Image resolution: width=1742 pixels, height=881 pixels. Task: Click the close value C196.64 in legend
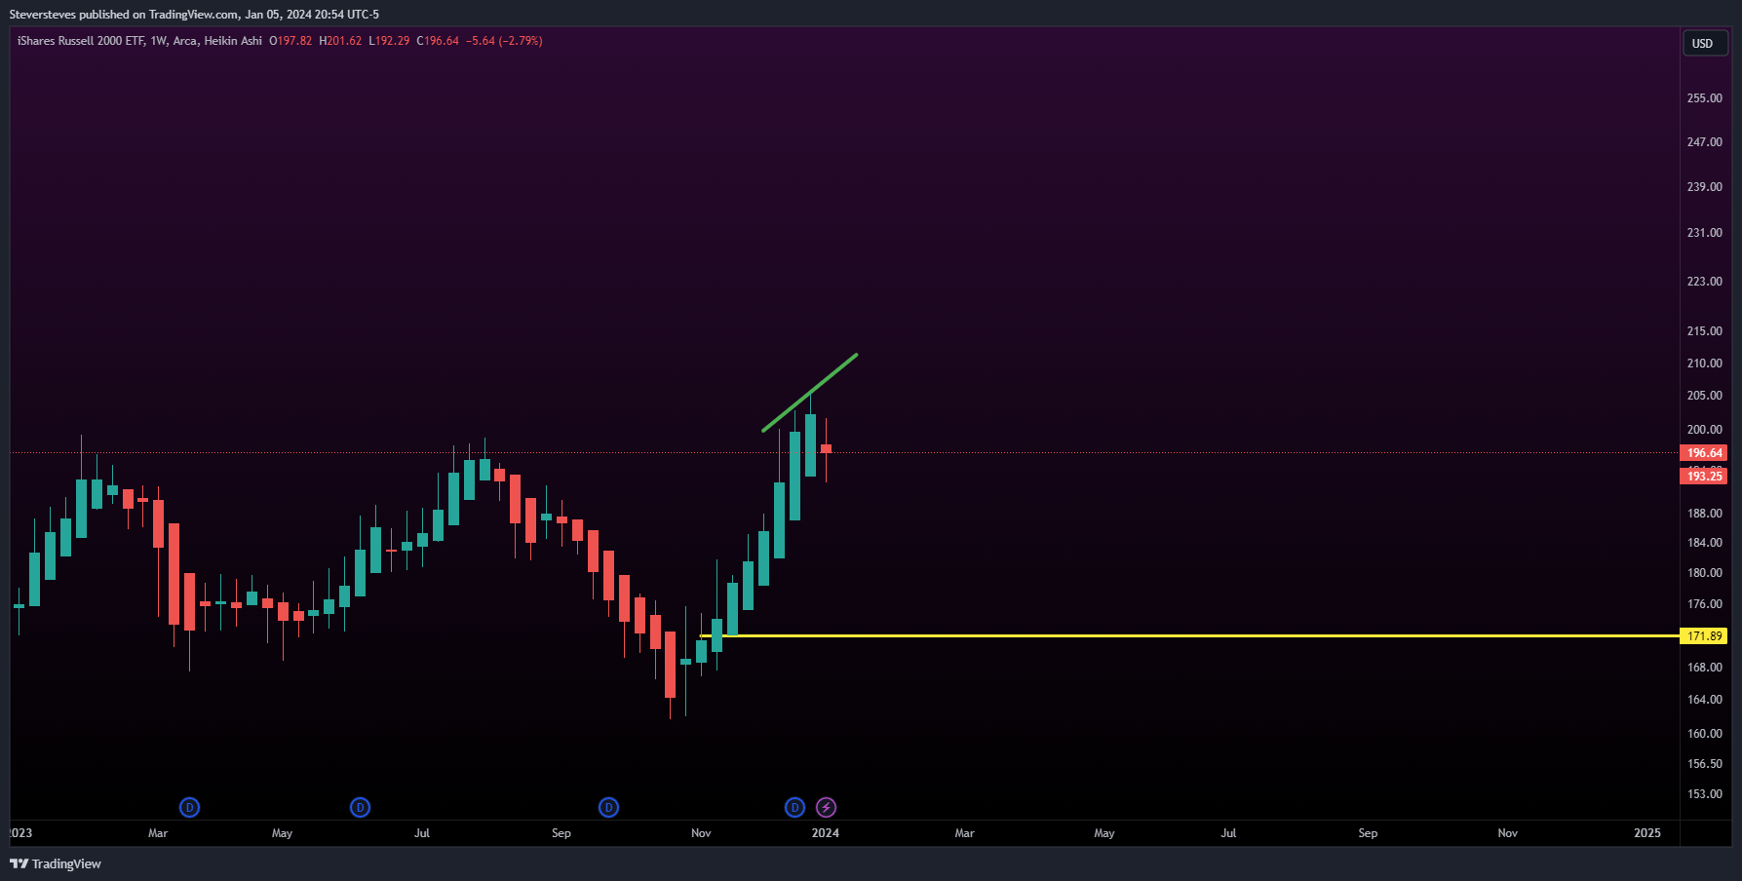click(x=438, y=41)
